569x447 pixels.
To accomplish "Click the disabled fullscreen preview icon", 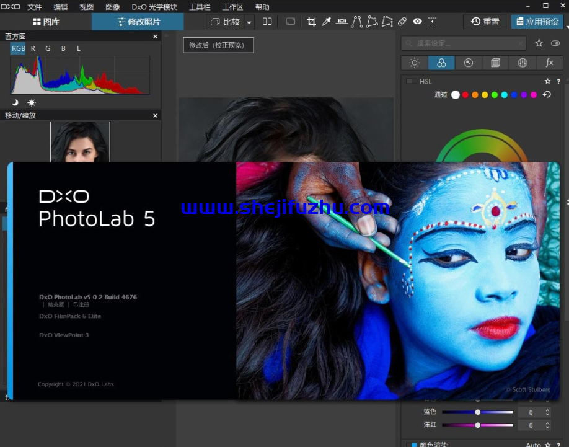I will coord(291,22).
